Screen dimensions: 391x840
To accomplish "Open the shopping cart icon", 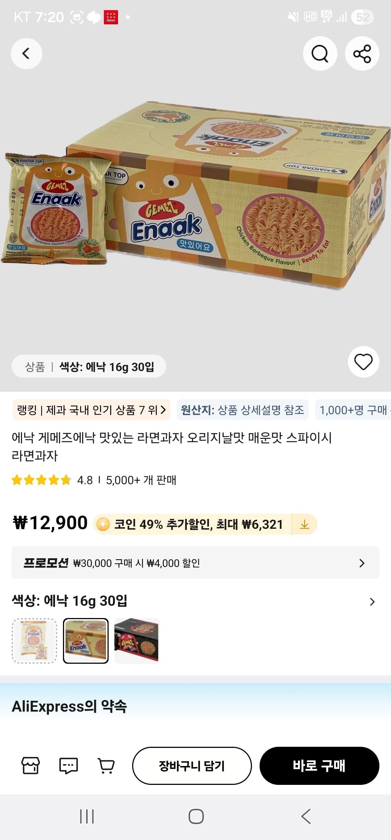I will click(x=106, y=766).
